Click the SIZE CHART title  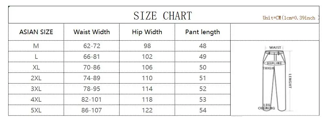click(163, 16)
